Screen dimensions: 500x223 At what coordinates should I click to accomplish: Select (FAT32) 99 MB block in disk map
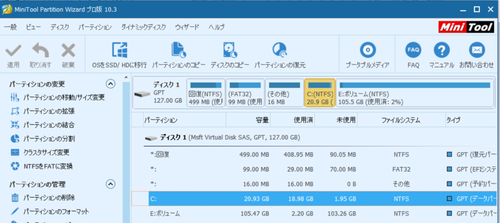(x=245, y=93)
